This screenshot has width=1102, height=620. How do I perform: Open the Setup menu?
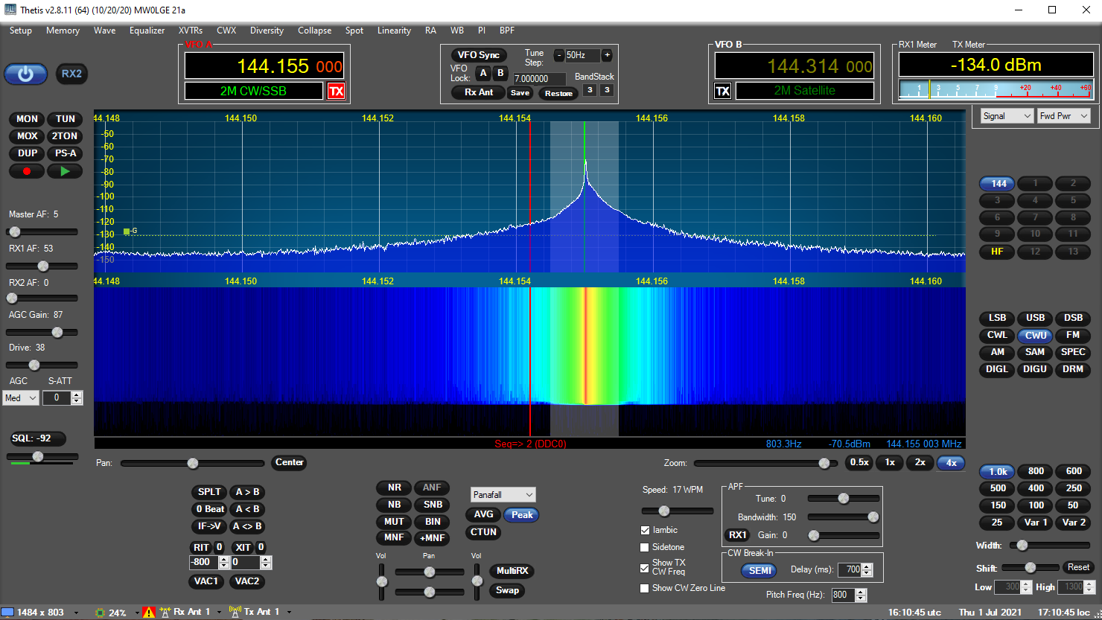pos(20,31)
